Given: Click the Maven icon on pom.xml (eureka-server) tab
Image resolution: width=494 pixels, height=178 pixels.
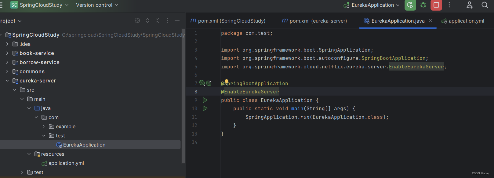Looking at the screenshot, I should [x=285, y=20].
